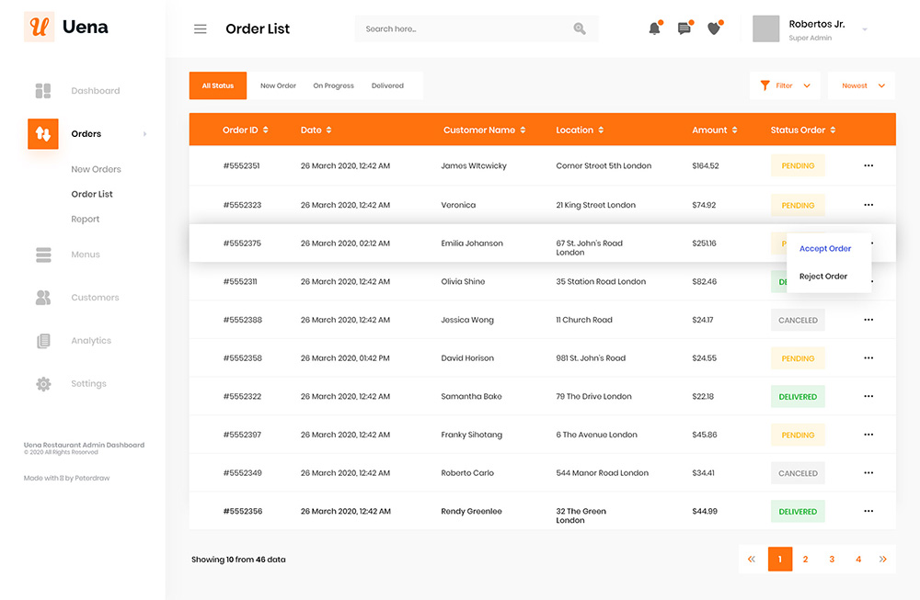The image size is (920, 600).
Task: Sort by Amount column arrows
Action: [734, 130]
